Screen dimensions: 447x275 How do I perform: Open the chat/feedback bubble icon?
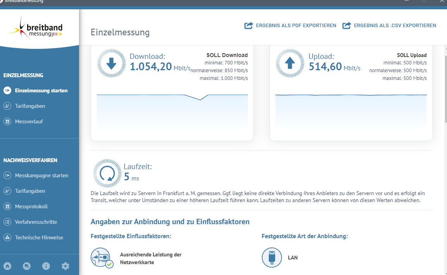pos(27,266)
